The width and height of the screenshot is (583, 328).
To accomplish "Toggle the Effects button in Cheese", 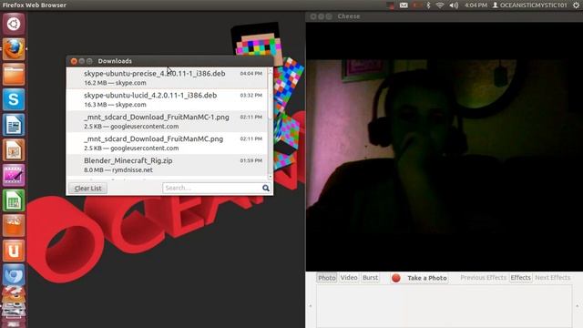I will [520, 278].
